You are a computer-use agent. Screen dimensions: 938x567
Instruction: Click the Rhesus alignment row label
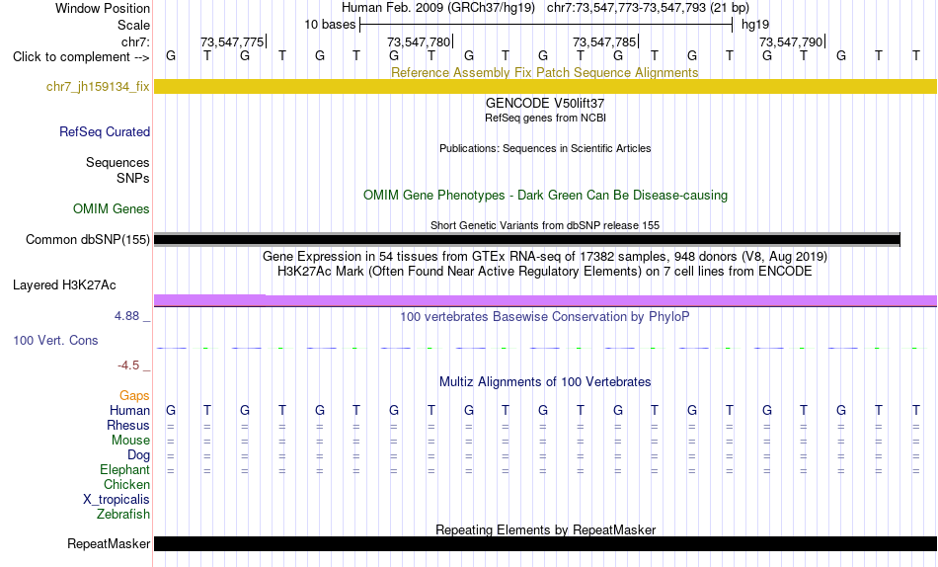[128, 426]
